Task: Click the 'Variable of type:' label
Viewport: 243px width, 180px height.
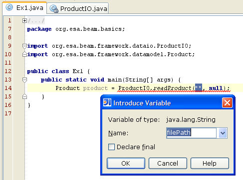Action: [x=134, y=120]
